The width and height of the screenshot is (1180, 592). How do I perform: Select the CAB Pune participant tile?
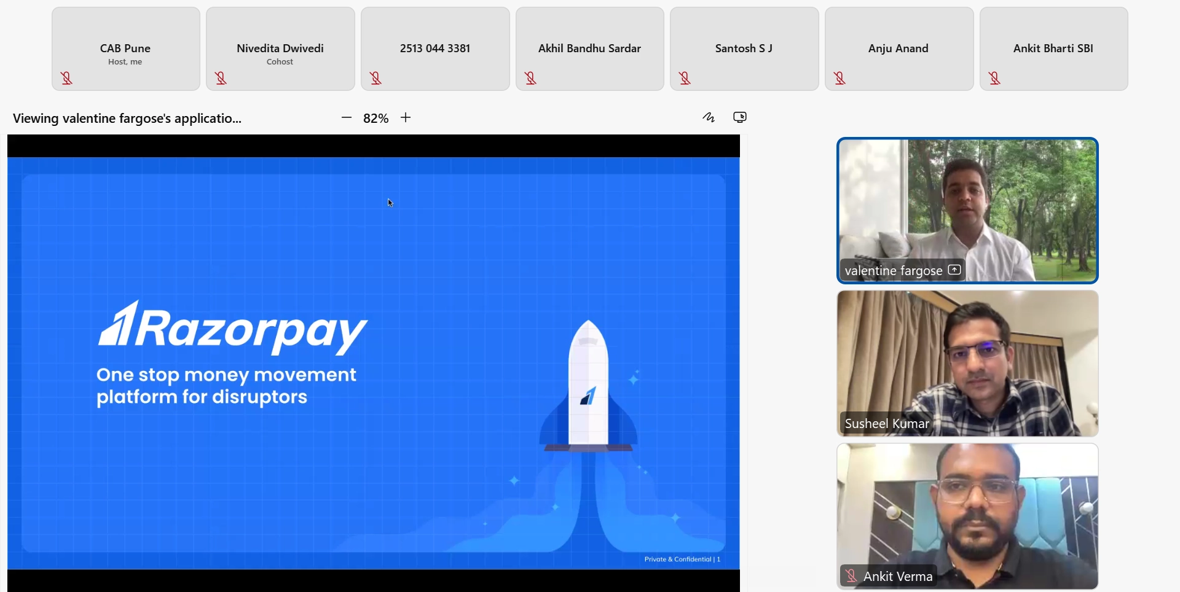click(x=126, y=49)
